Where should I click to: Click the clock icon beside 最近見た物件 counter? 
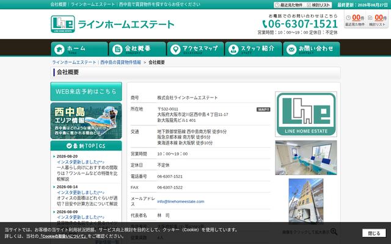click(348, 18)
